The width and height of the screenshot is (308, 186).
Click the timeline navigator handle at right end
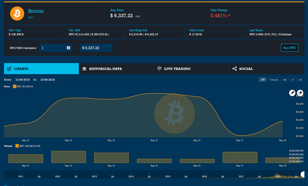coord(303,174)
